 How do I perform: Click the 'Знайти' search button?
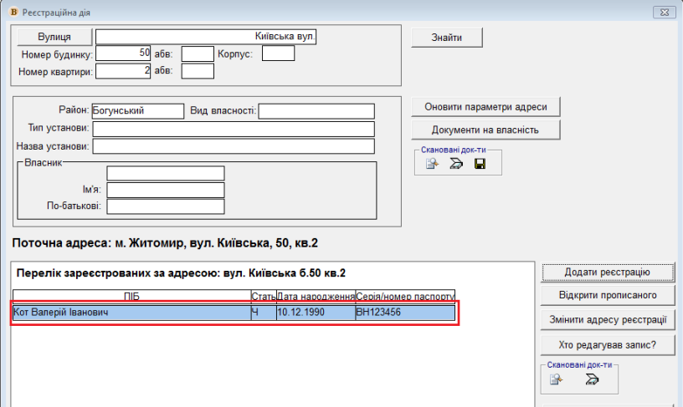(446, 38)
